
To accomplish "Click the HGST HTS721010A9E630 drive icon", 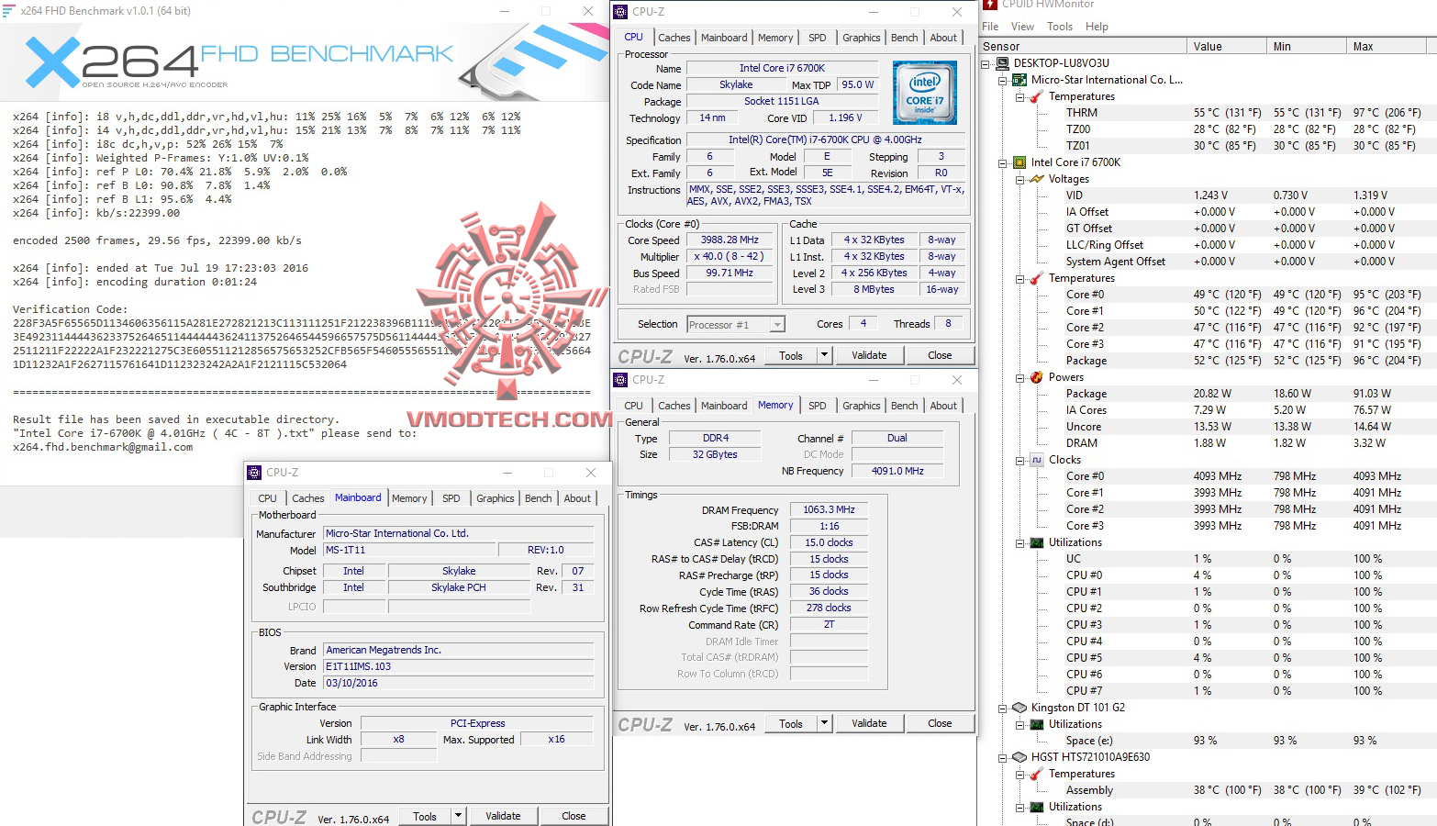I will coord(1019,756).
